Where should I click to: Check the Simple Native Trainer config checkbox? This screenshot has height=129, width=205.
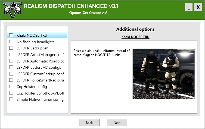pos(11,99)
